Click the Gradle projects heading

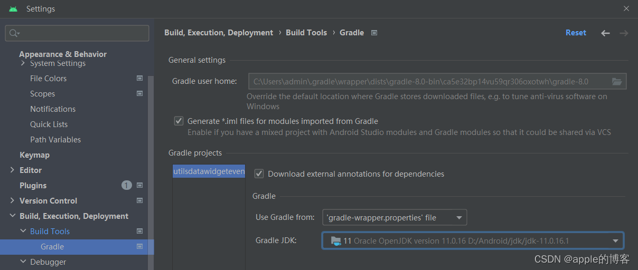click(x=195, y=153)
